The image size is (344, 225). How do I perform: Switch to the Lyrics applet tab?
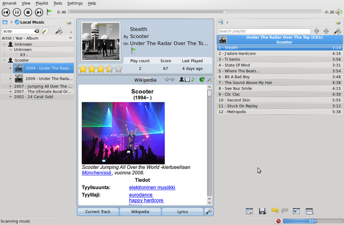[x=182, y=212]
